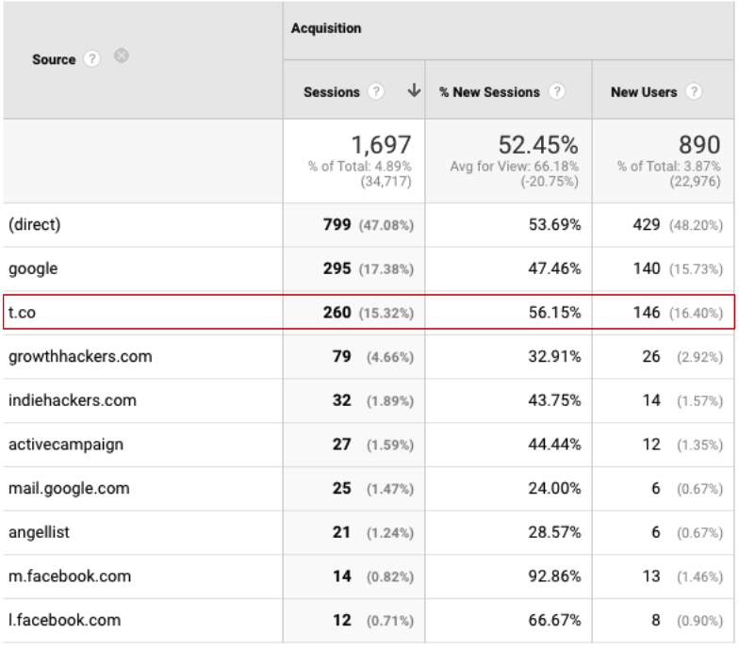The width and height of the screenshot is (739, 649).
Task: Click the mail.google.com source link
Action: pyautogui.click(x=69, y=489)
